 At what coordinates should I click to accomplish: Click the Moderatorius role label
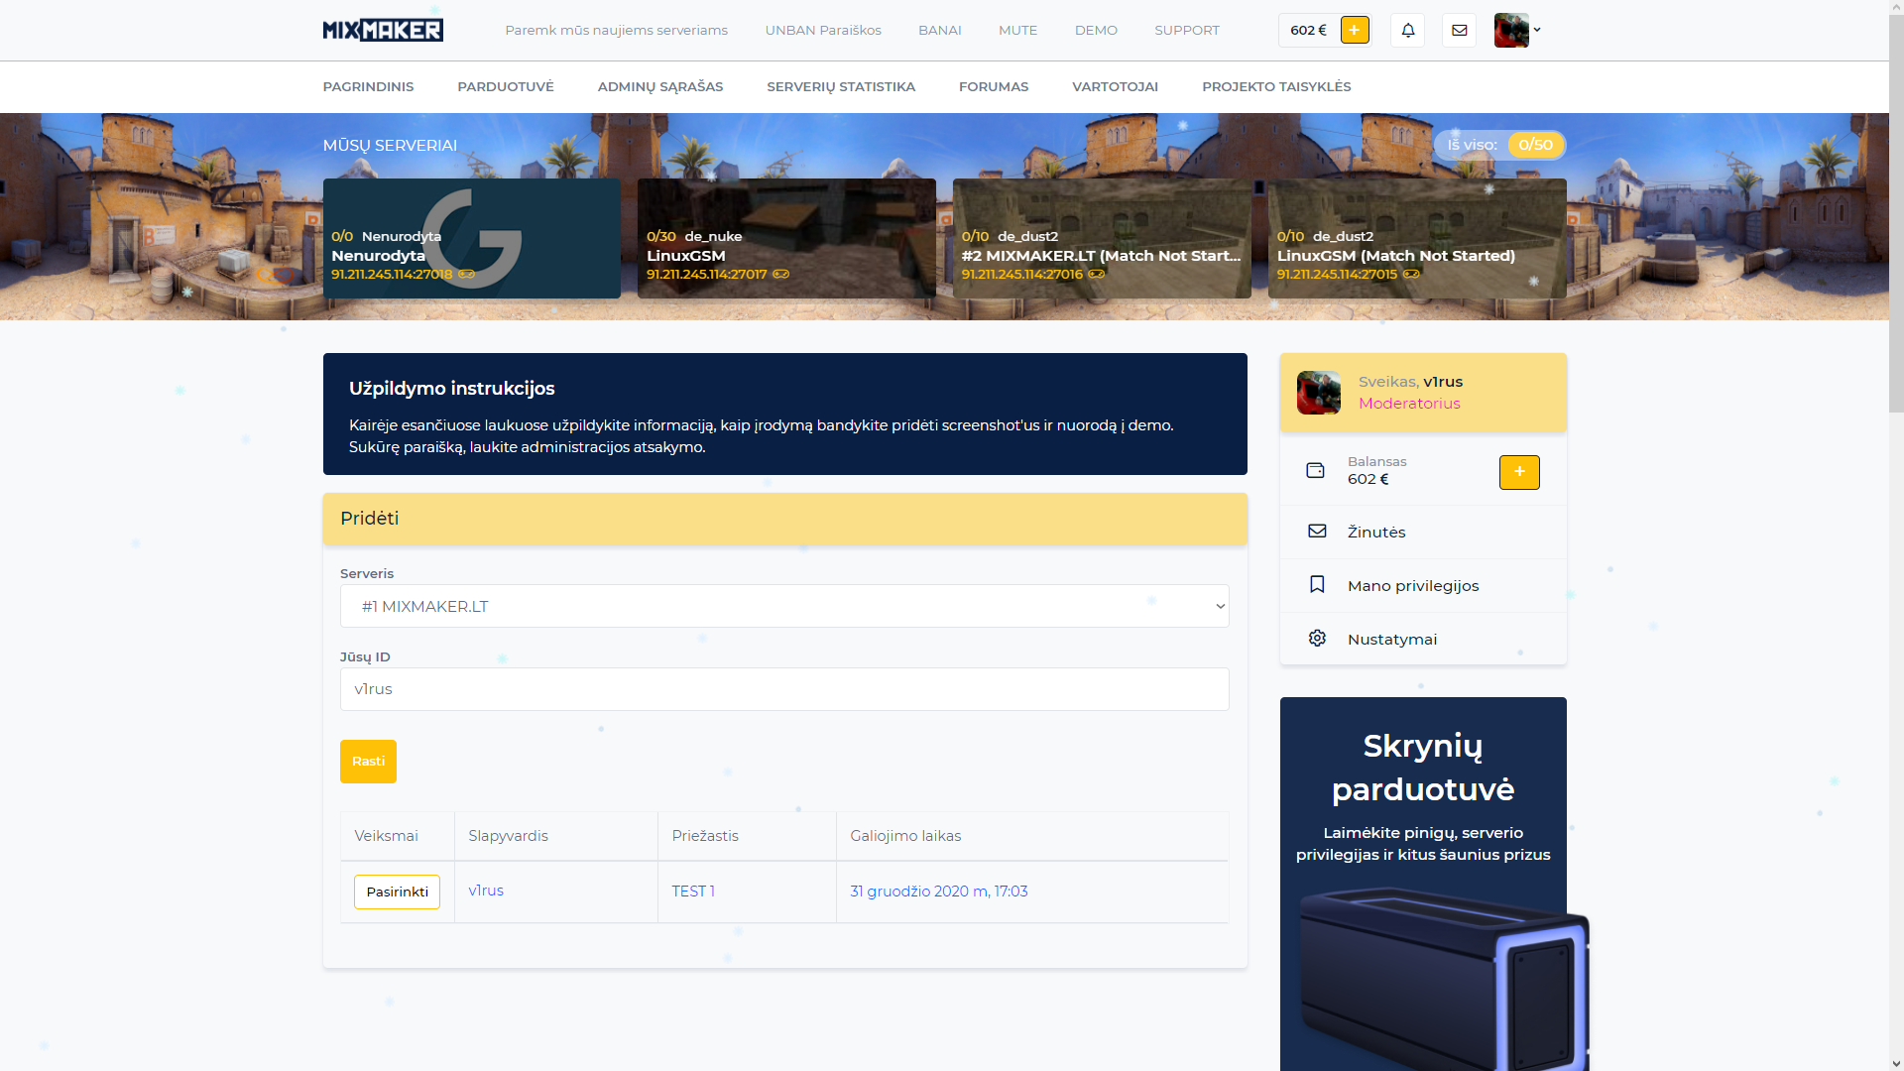tap(1409, 404)
